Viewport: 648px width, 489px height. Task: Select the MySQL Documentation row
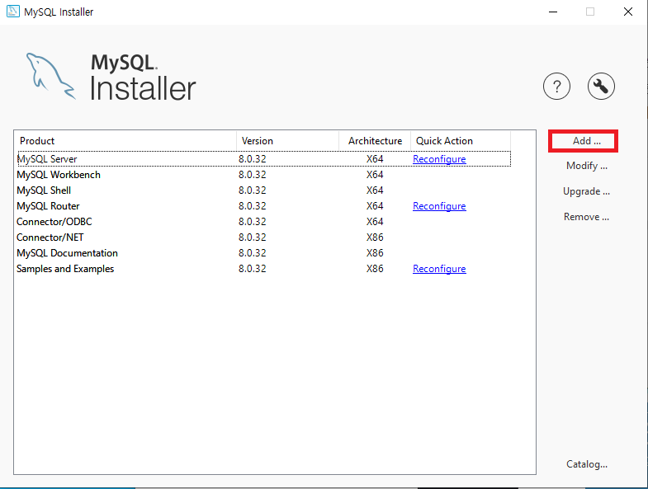263,253
